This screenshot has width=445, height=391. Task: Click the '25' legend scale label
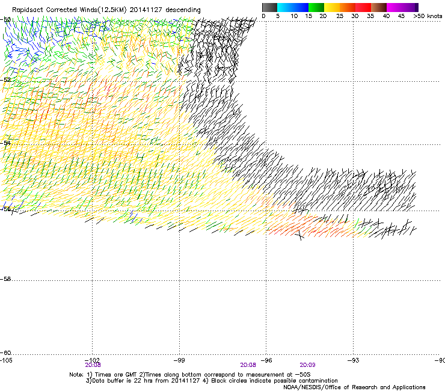tap(340, 16)
